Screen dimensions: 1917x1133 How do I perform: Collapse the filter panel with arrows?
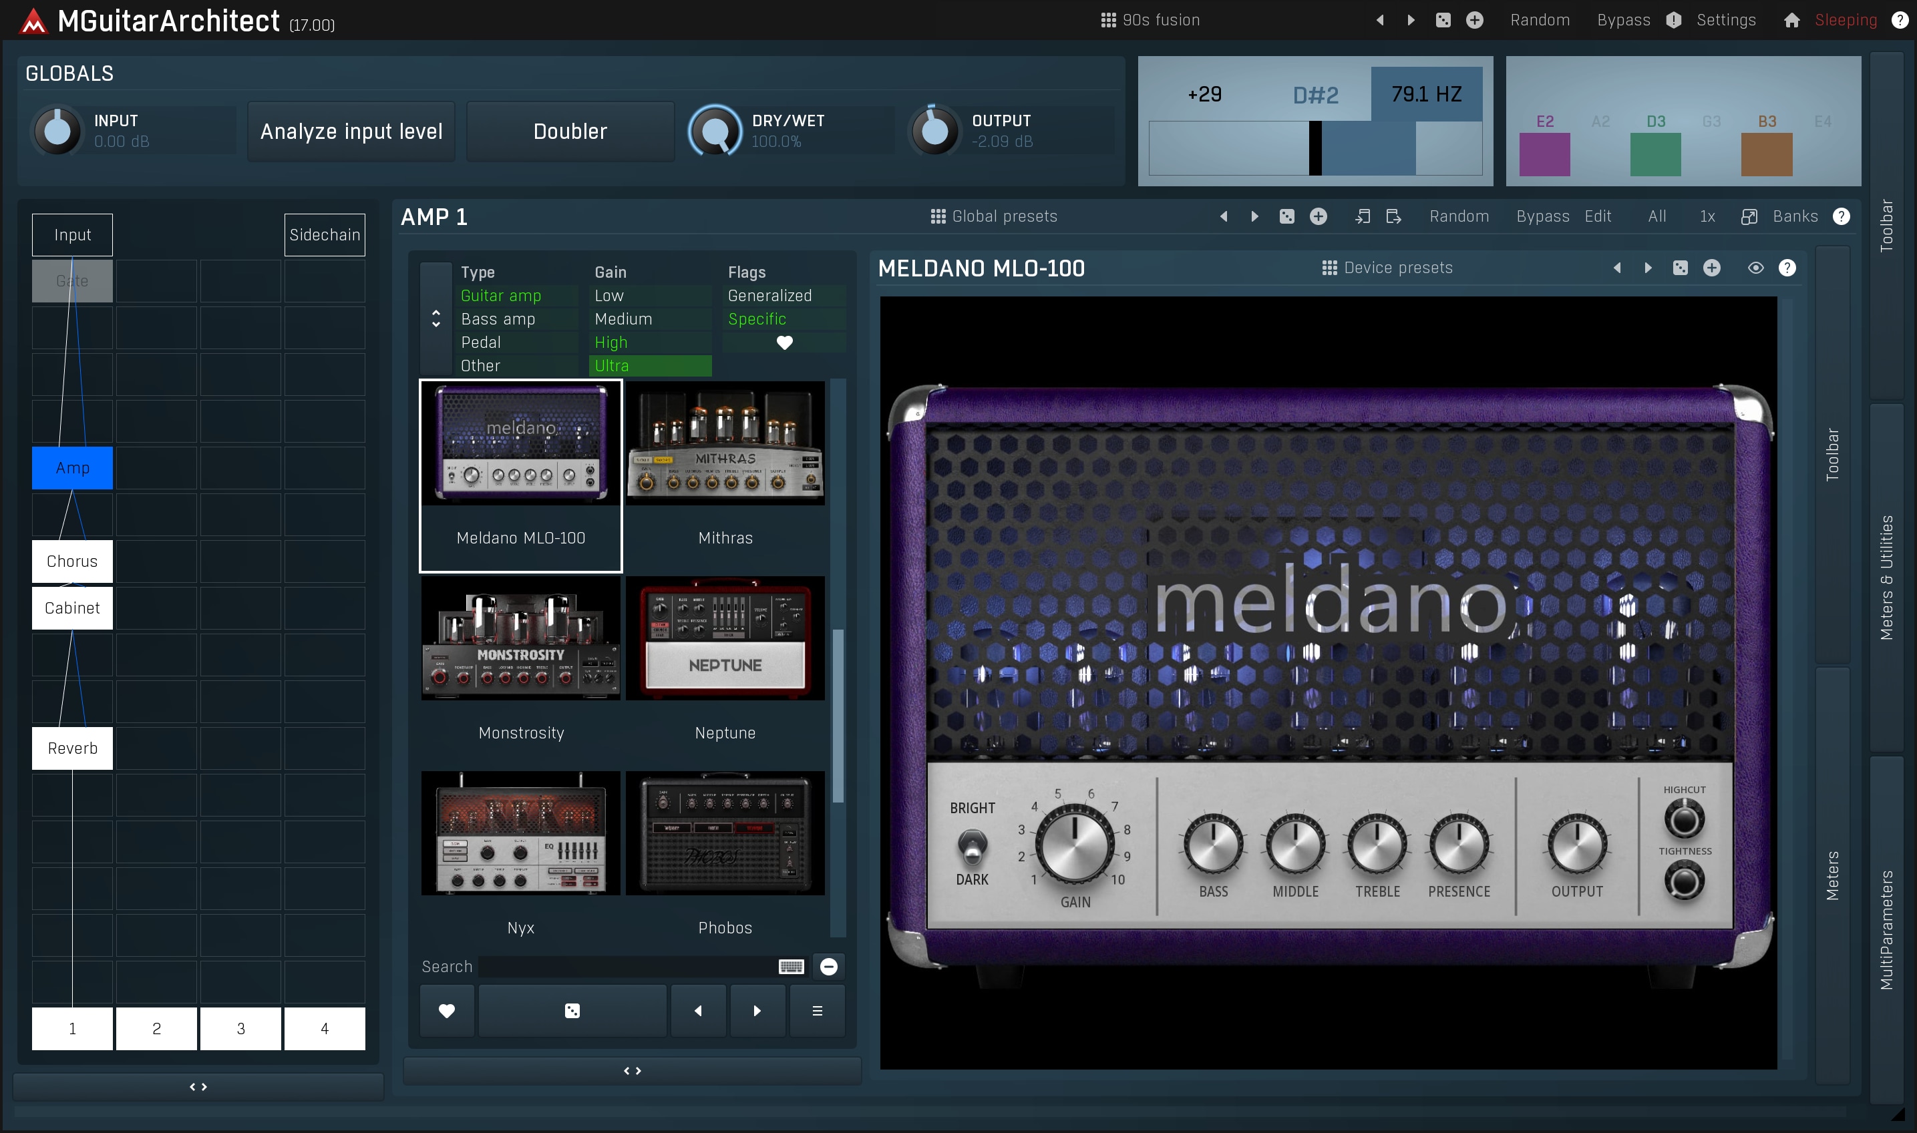pyautogui.click(x=436, y=318)
